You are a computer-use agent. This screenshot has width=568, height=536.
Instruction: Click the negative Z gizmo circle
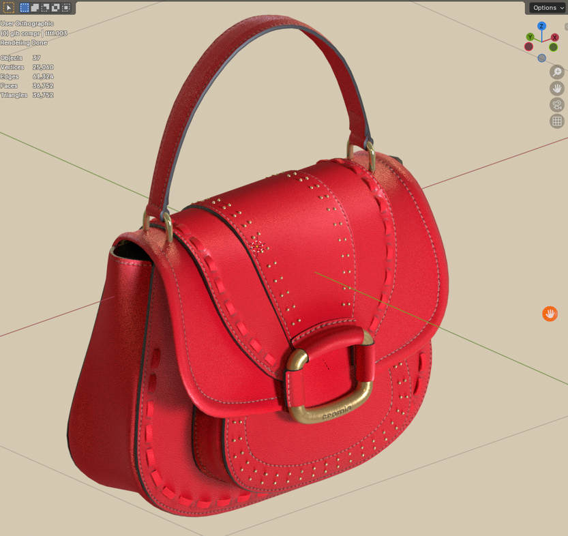coord(541,58)
